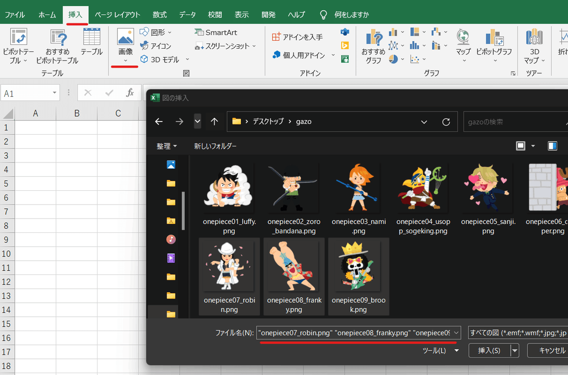Open the グラフ group dialog launcher
The image size is (568, 375).
[x=513, y=74]
